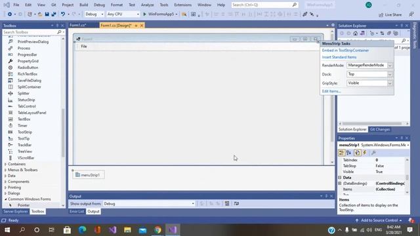
Task: Open the Dock dropdown set to Top
Action: [x=390, y=74]
